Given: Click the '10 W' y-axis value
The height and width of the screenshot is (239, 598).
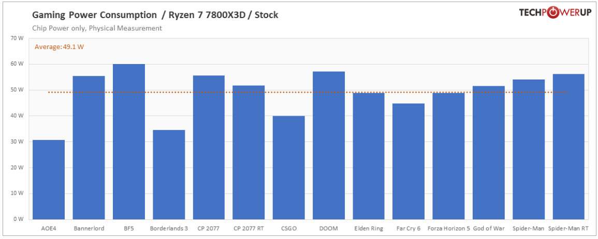Looking at the screenshot, I should 18,194.
